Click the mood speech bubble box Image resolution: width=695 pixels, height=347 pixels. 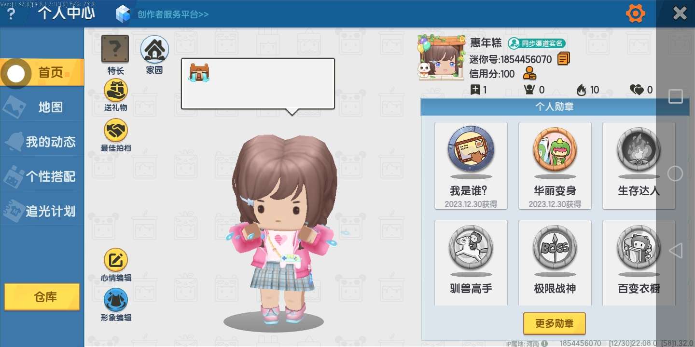coord(258,84)
